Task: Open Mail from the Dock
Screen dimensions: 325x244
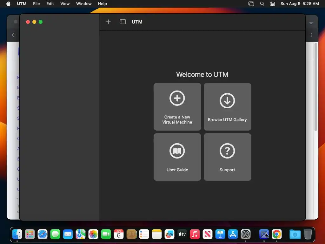Action: tap(68, 234)
